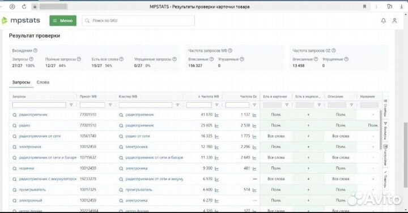Open WB chart for радиоприемник от сети row
Image resolution: width=408 pixels, height=213 pixels.
(216, 136)
